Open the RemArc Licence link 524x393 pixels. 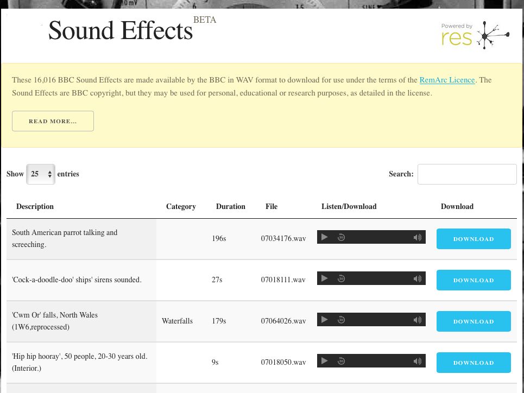447,80
